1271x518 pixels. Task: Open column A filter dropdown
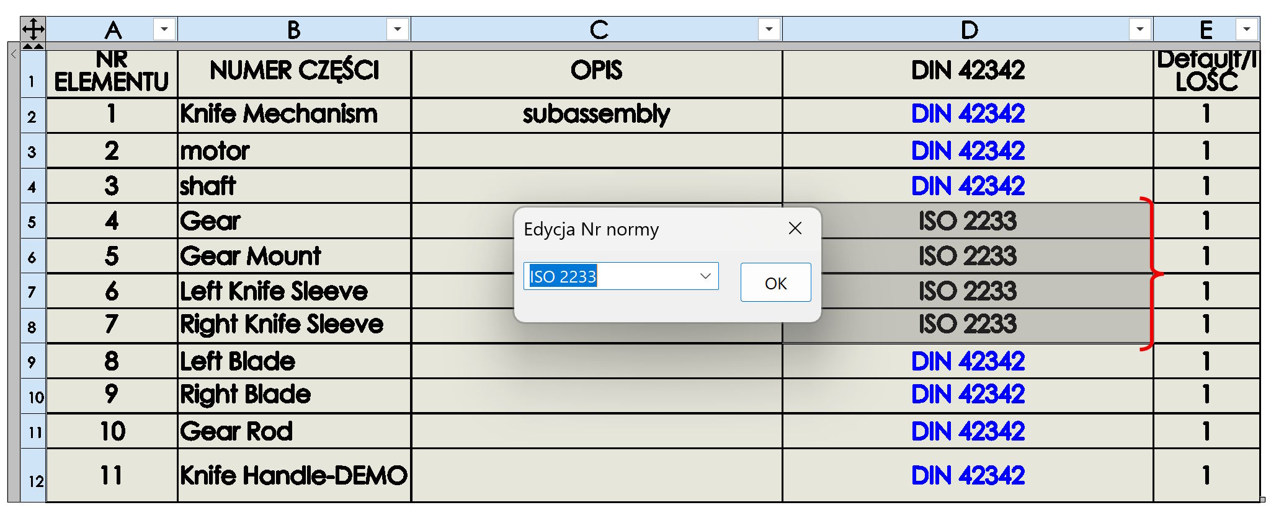164,29
